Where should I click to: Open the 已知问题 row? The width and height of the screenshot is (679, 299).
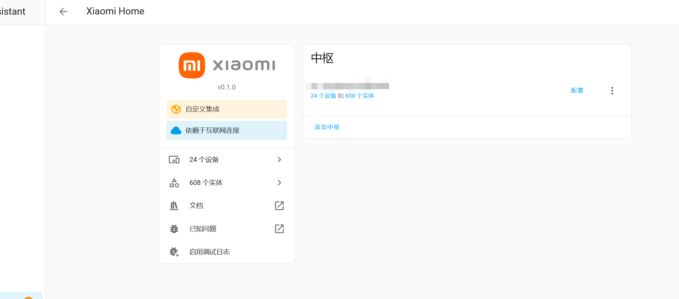point(227,229)
